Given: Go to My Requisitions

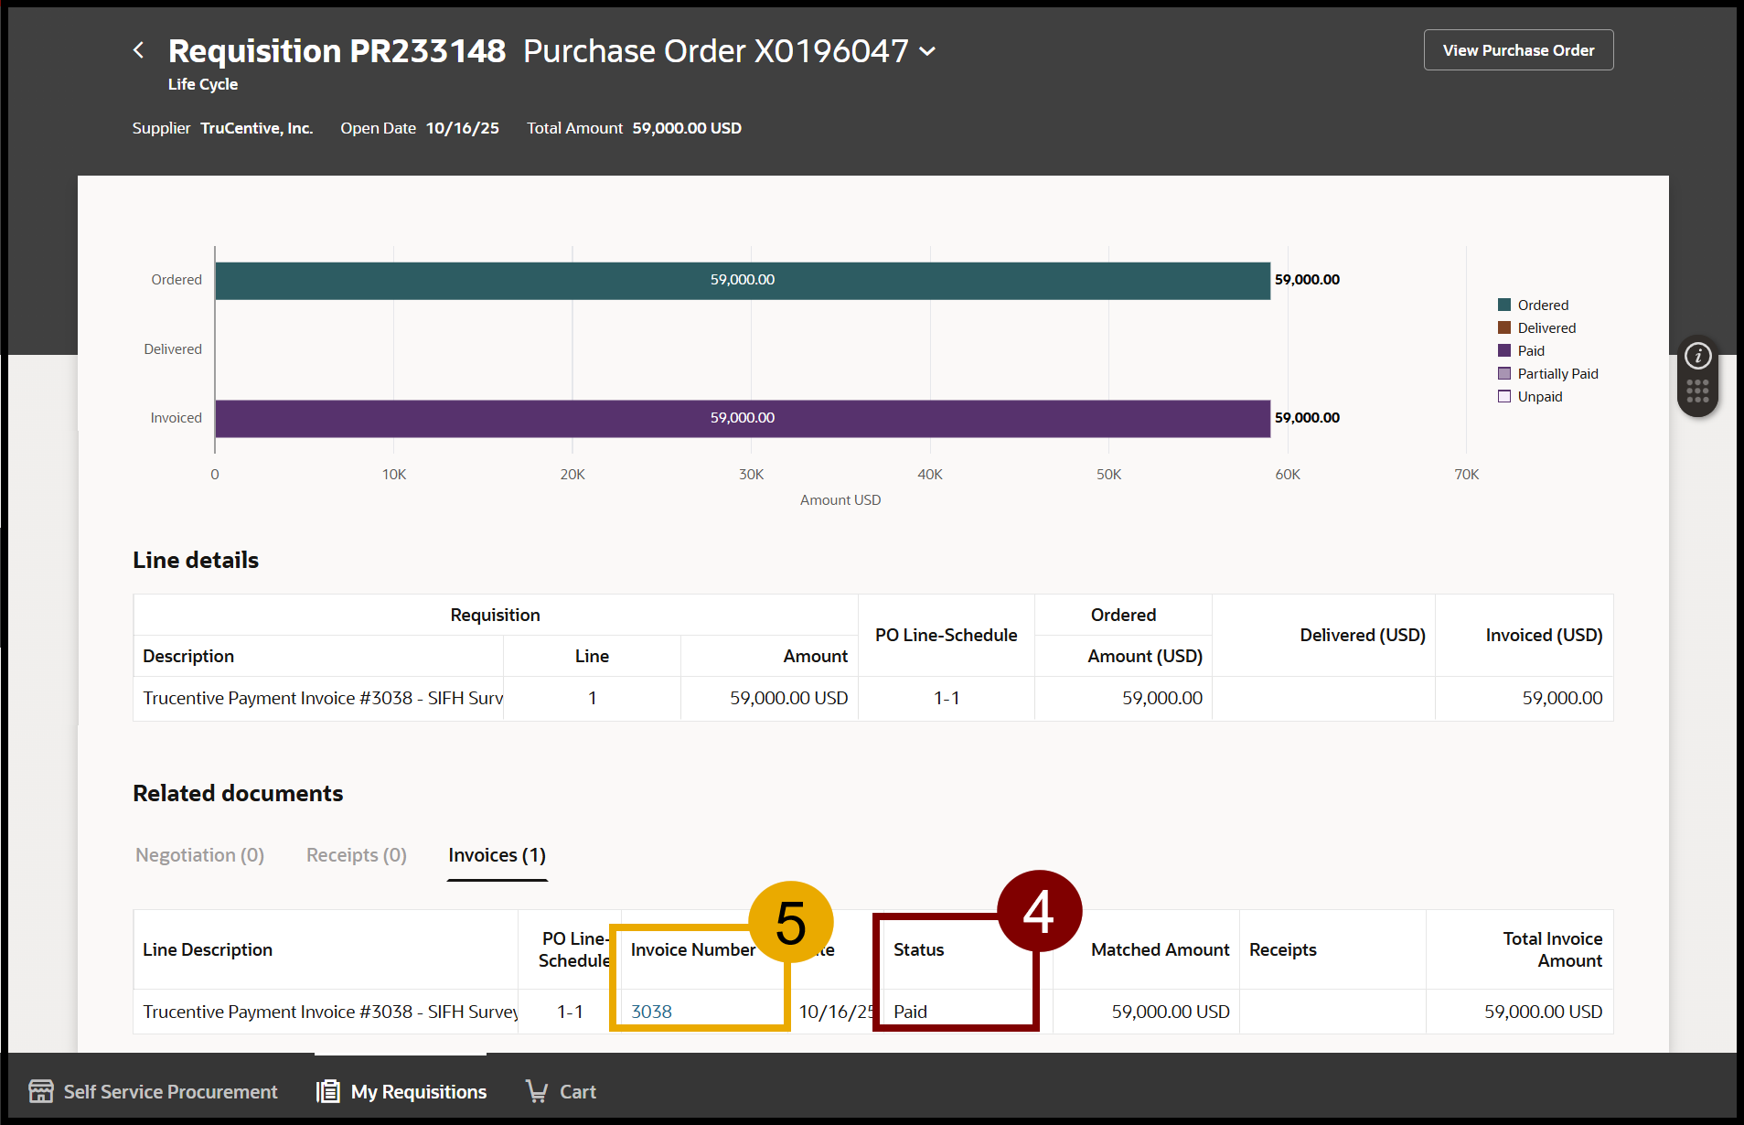Looking at the screenshot, I should point(401,1091).
